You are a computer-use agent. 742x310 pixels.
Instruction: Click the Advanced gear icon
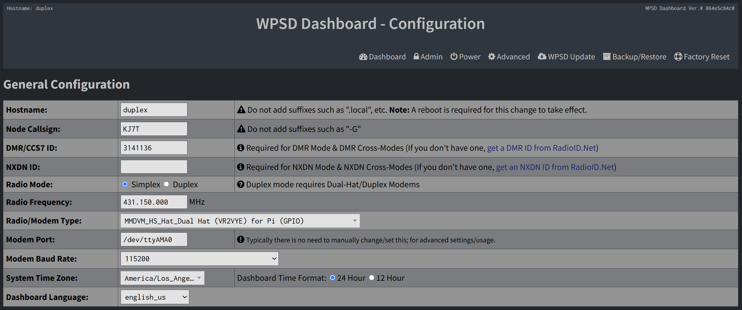pyautogui.click(x=492, y=57)
